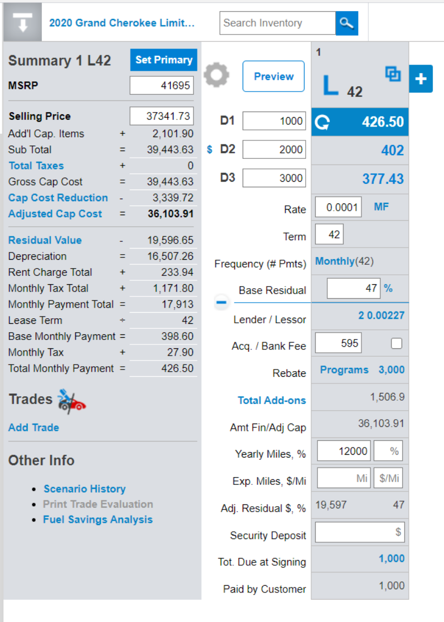The height and width of the screenshot is (622, 444).
Task: Open the 1,000 Tot. Due at Signing link
Action: 392,558
